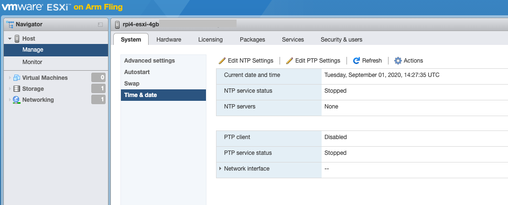
Task: Click the Storage datastore icon
Action: [x=17, y=89]
